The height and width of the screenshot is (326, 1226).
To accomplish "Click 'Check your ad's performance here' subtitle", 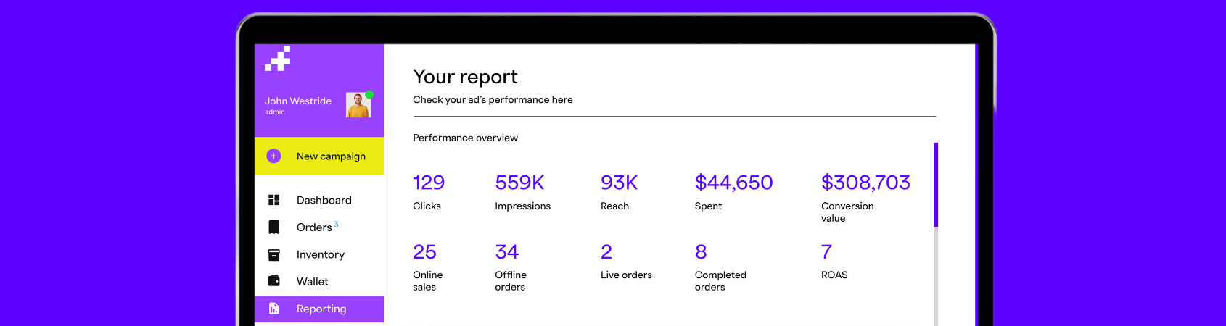I will point(493,100).
